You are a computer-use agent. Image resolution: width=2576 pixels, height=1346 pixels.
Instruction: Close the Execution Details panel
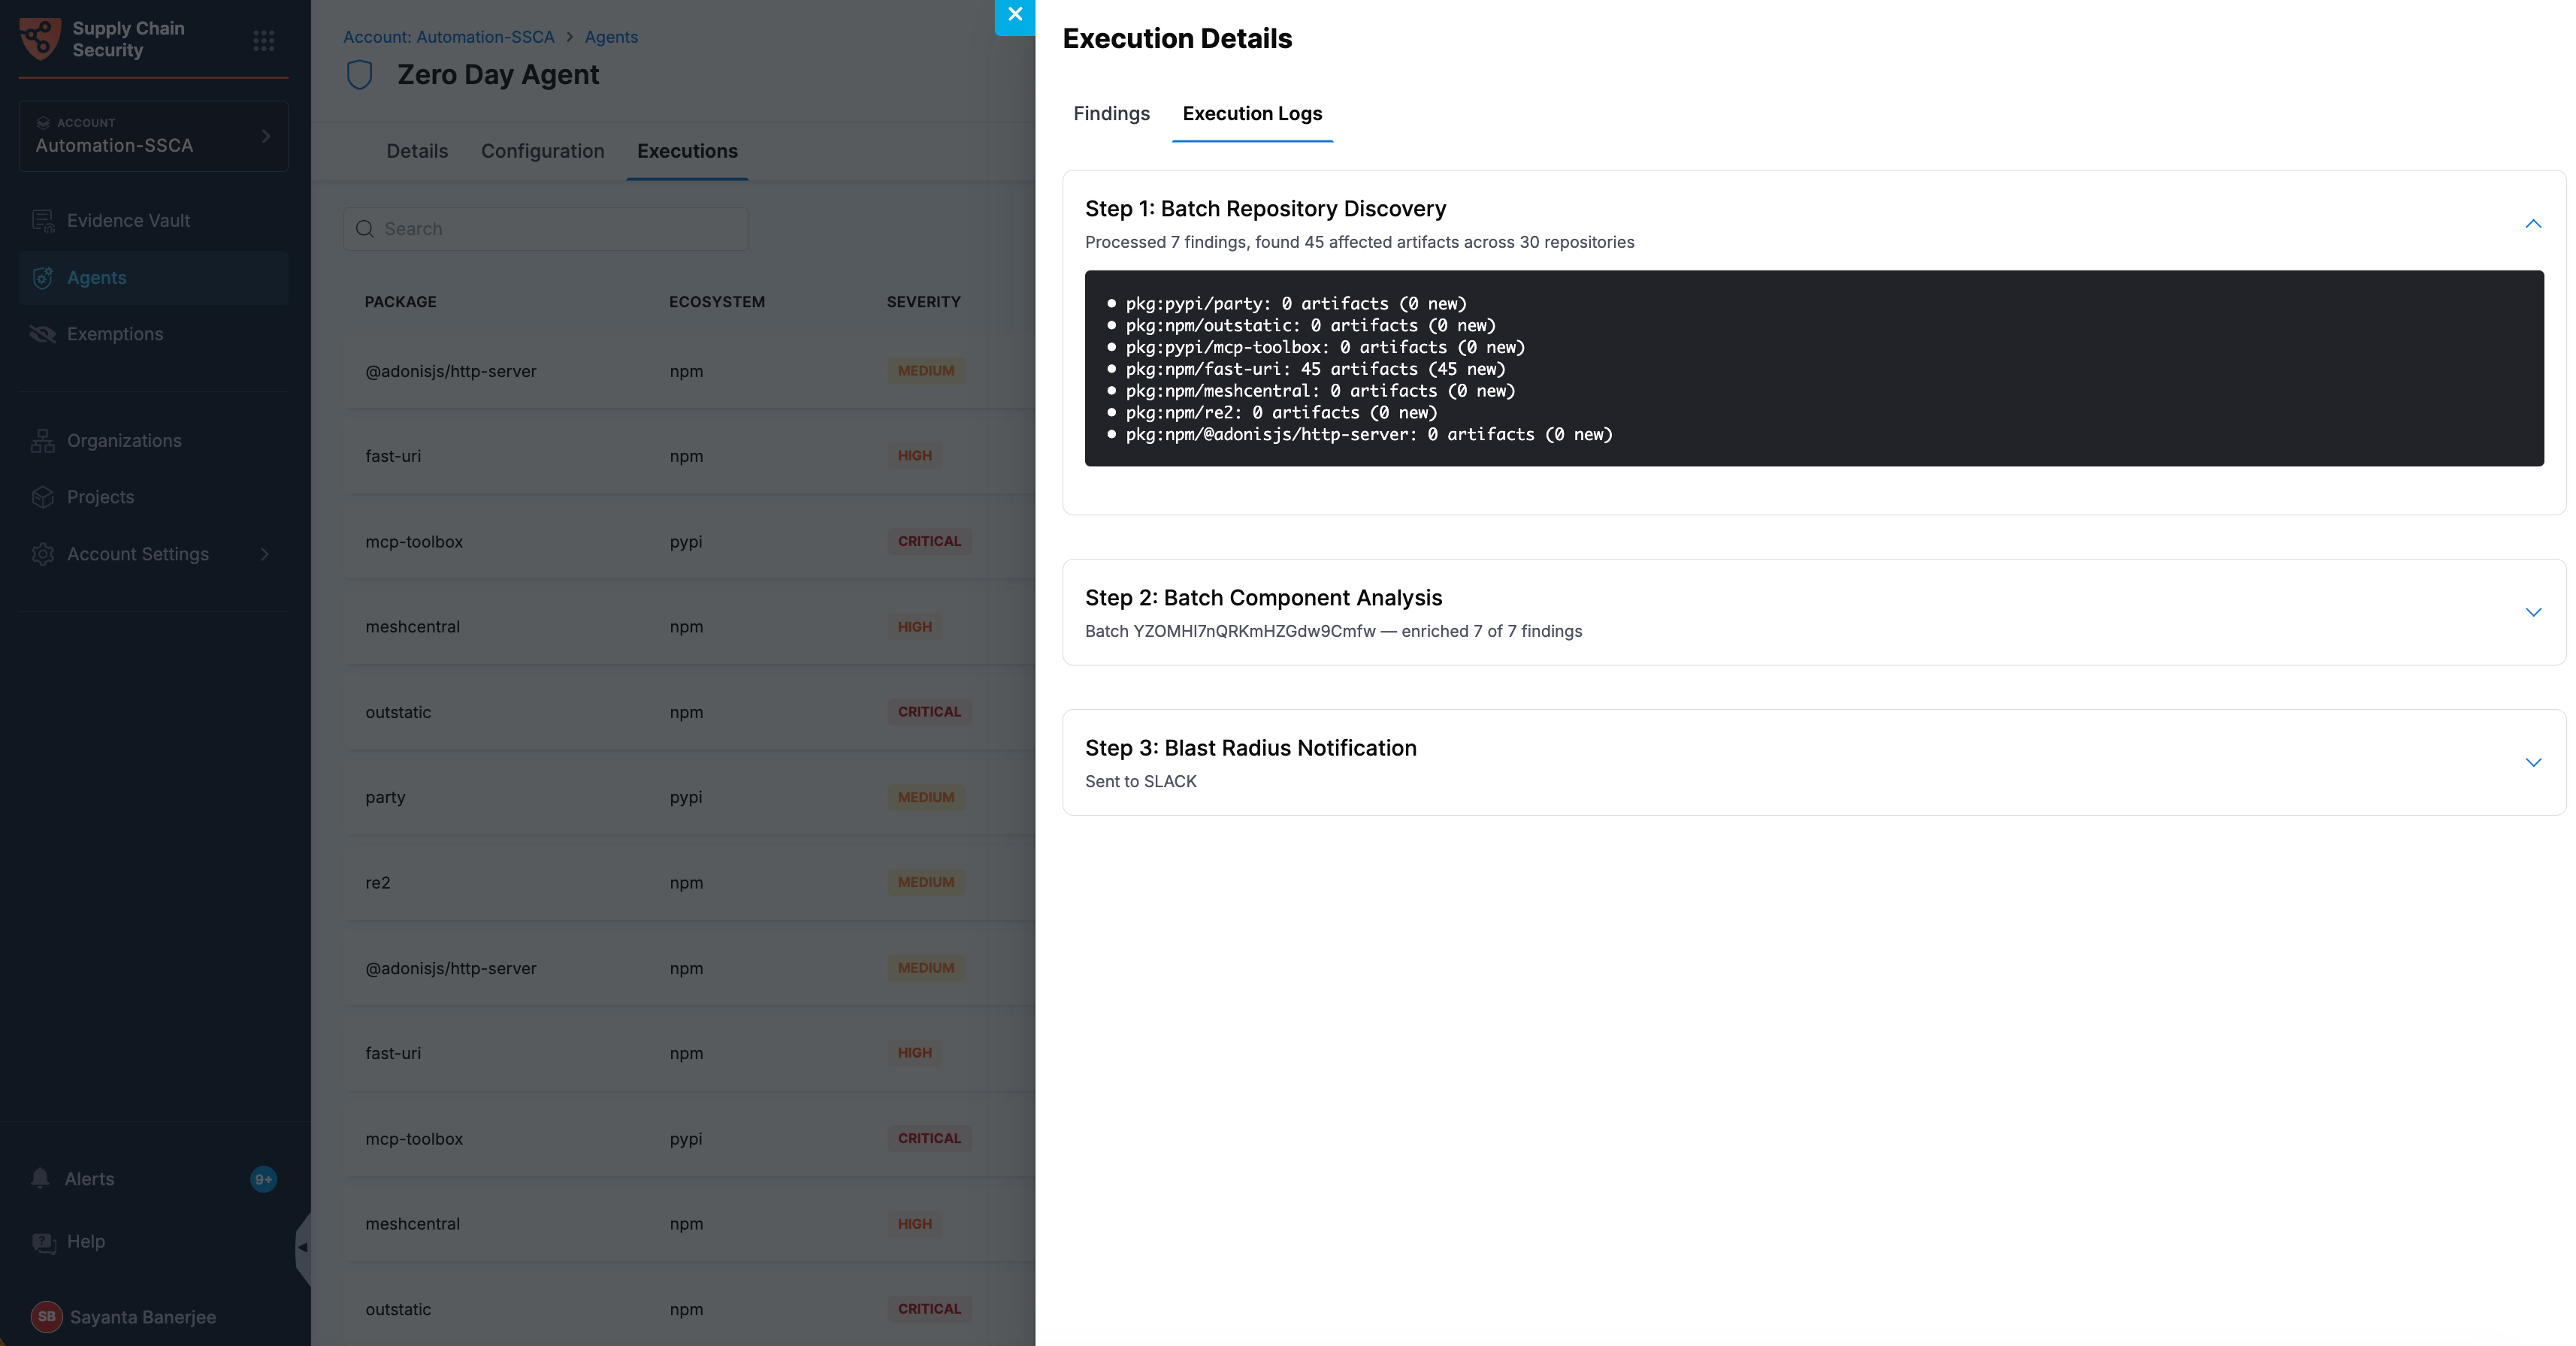pos(1014,15)
